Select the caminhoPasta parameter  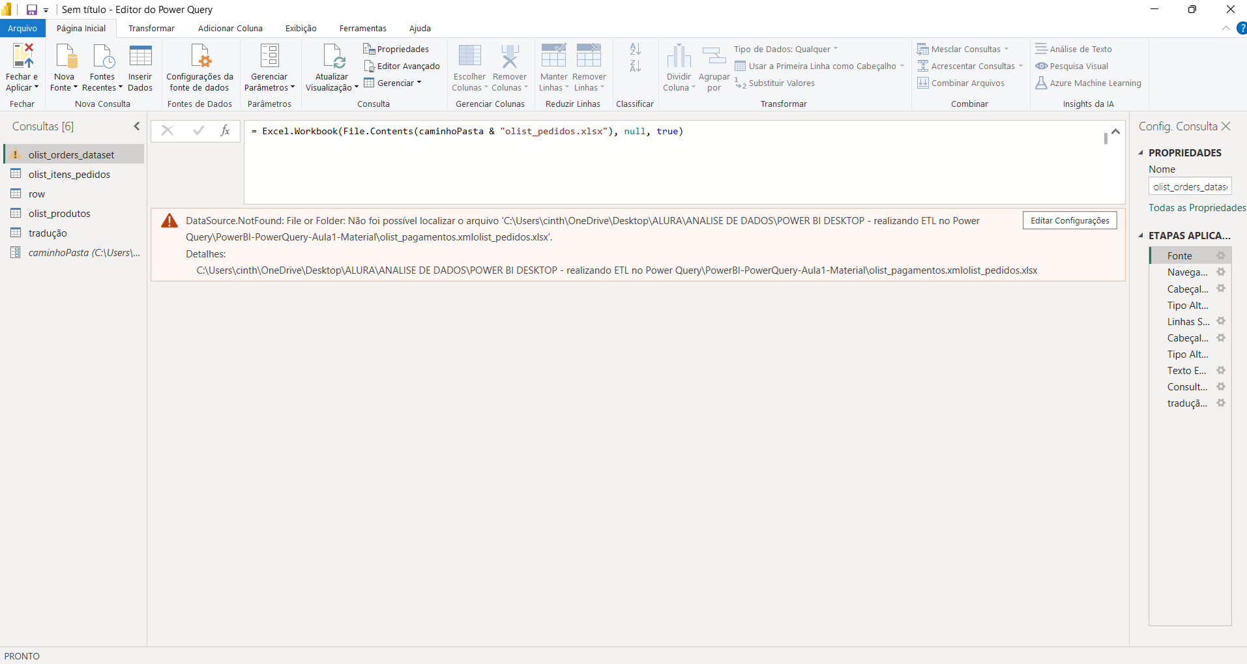(74, 252)
